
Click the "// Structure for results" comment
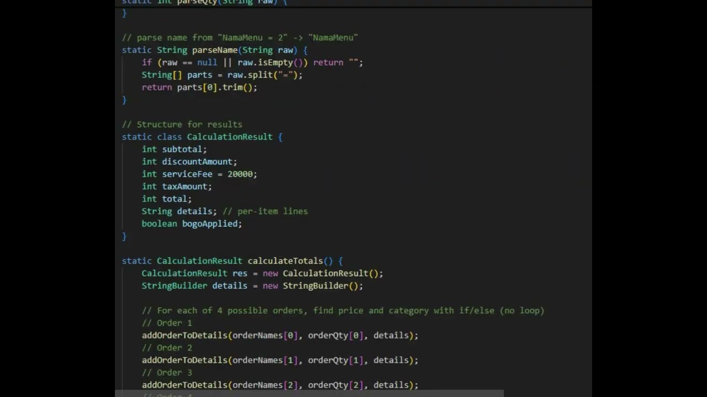(182, 125)
